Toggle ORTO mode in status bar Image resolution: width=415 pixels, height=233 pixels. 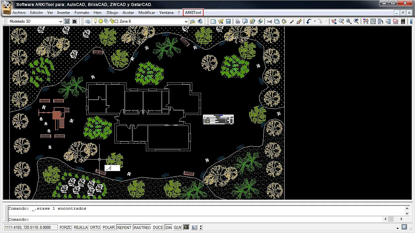[x=95, y=227]
